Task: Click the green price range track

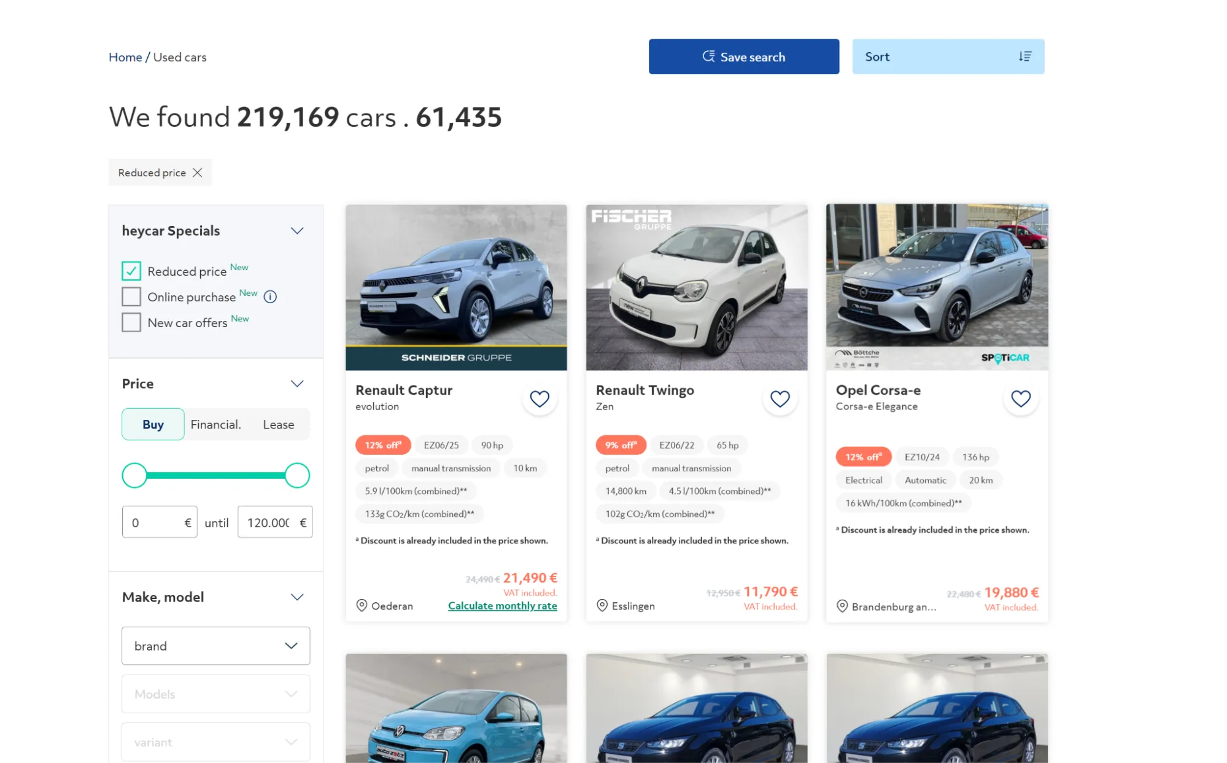Action: pos(215,475)
